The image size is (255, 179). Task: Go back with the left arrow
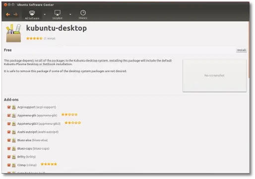[8, 14]
